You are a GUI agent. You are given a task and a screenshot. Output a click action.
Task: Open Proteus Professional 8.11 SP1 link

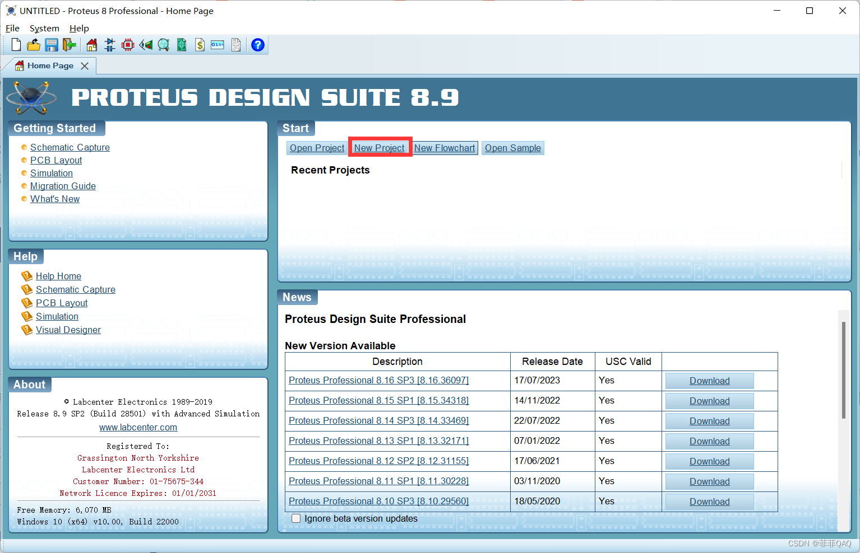pos(379,481)
